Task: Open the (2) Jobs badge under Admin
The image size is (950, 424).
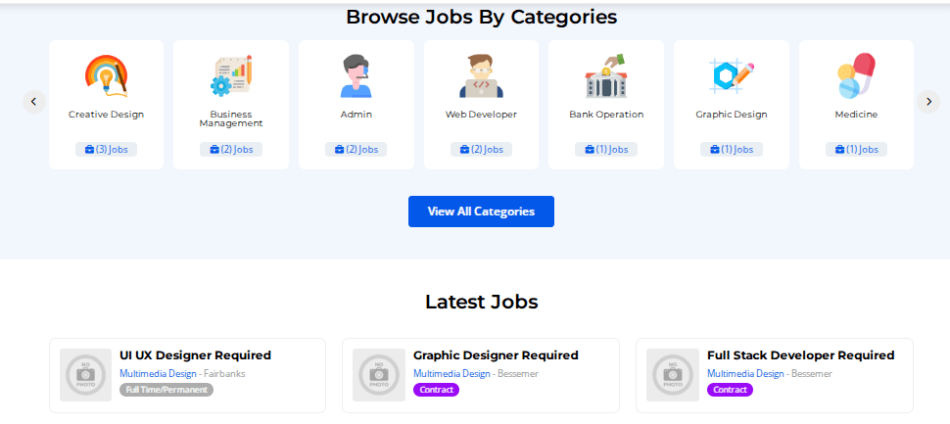Action: pyautogui.click(x=356, y=150)
